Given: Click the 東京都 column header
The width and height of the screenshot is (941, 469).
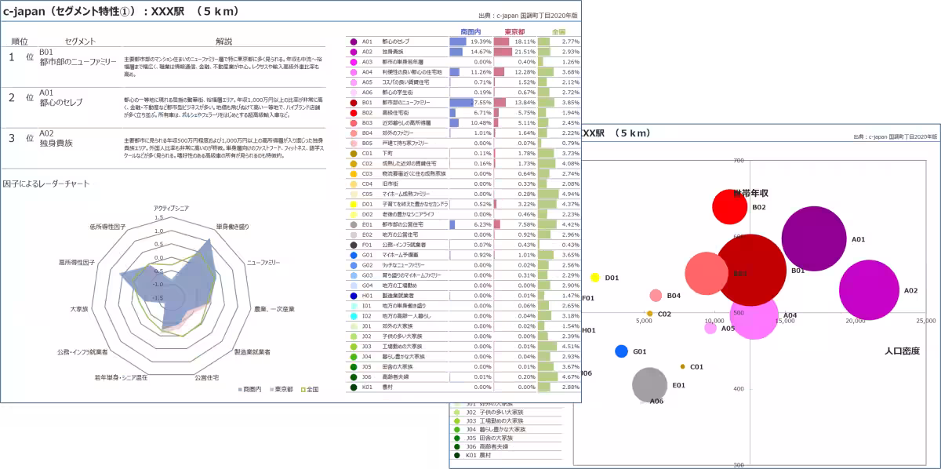Looking at the screenshot, I should click(514, 31).
